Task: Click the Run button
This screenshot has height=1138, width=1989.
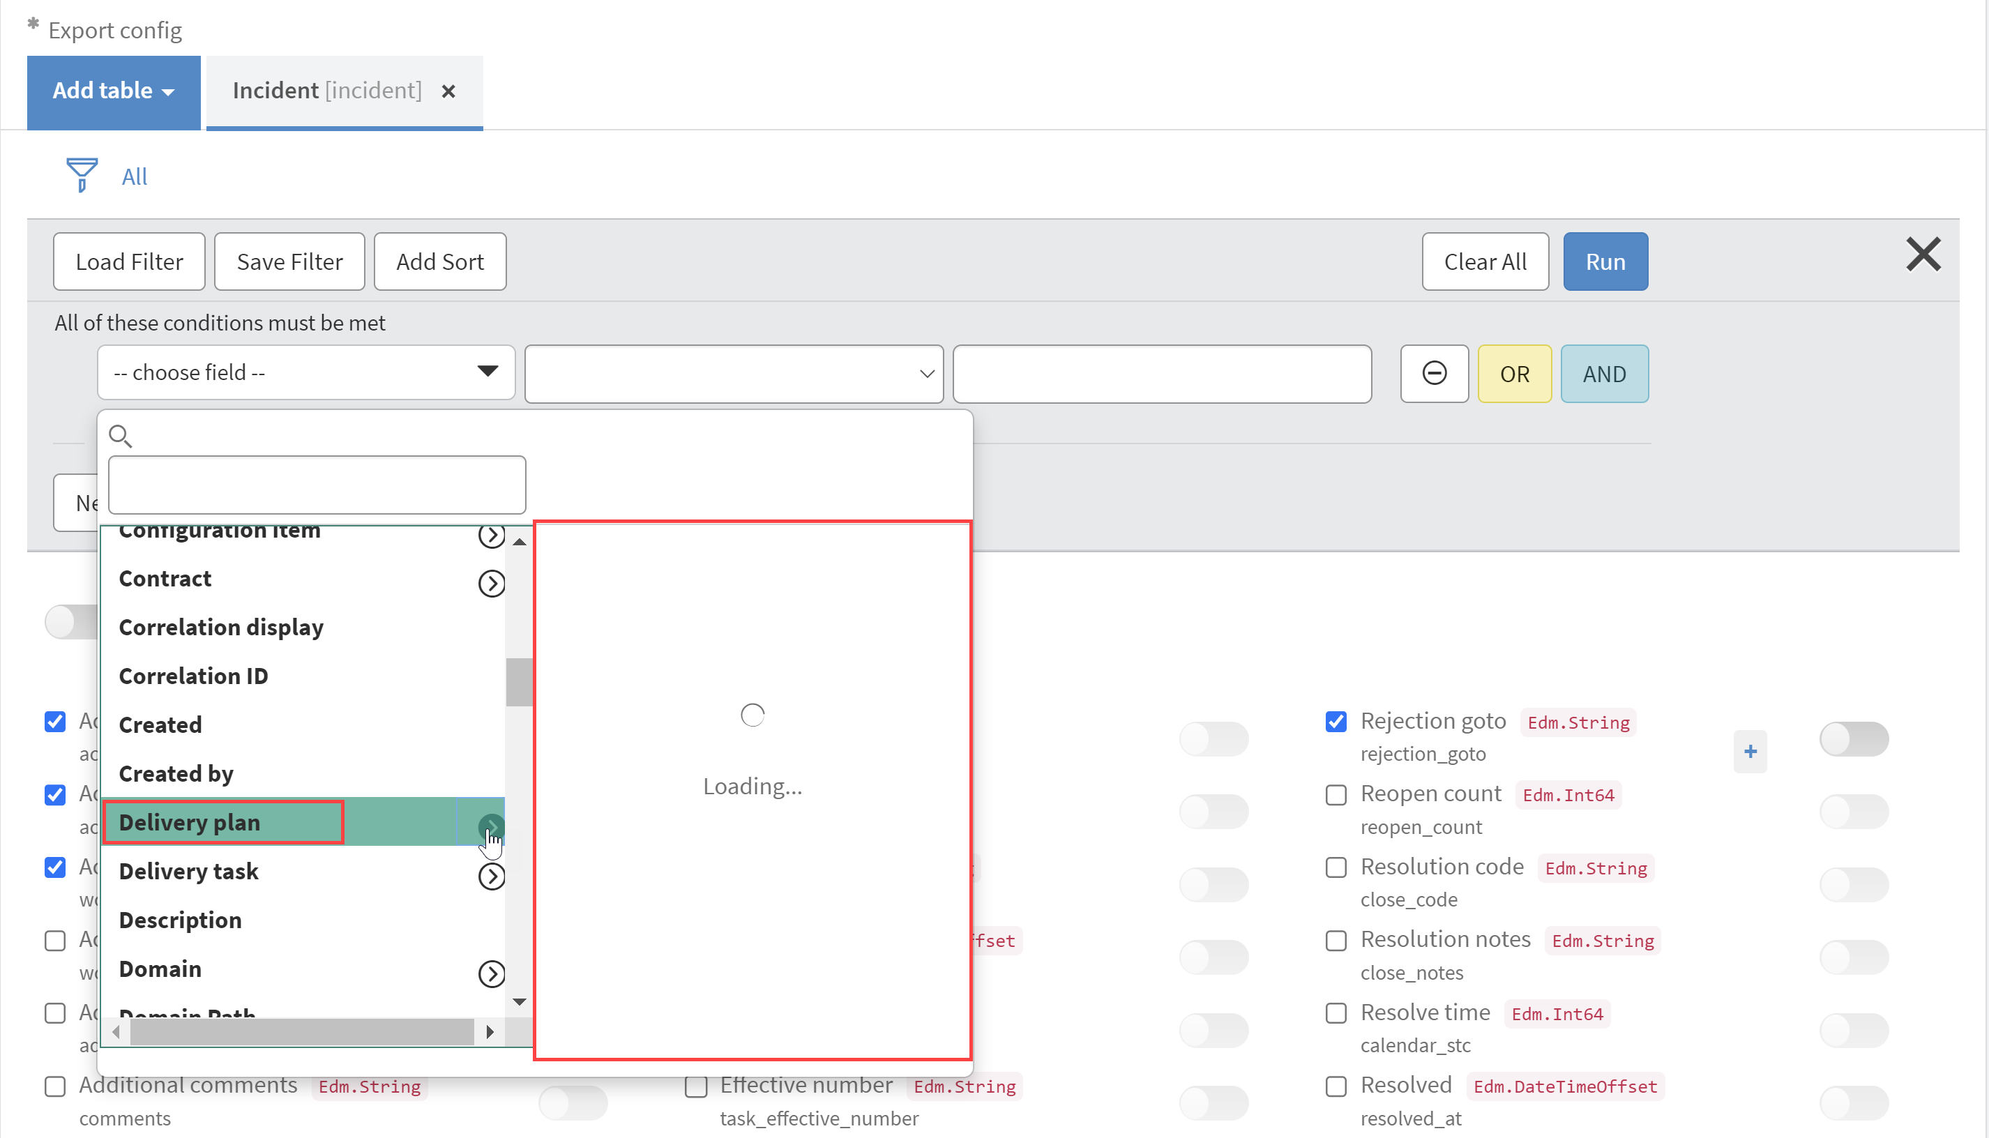Action: pos(1605,261)
